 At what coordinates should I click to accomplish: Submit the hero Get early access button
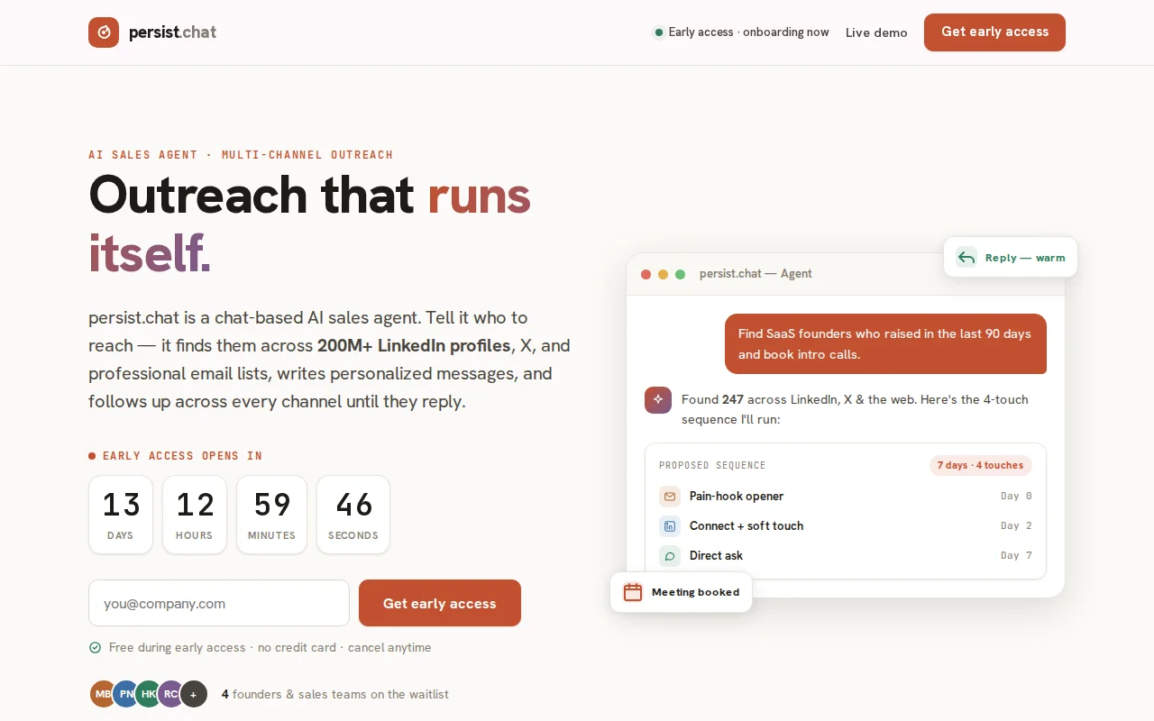(x=440, y=603)
